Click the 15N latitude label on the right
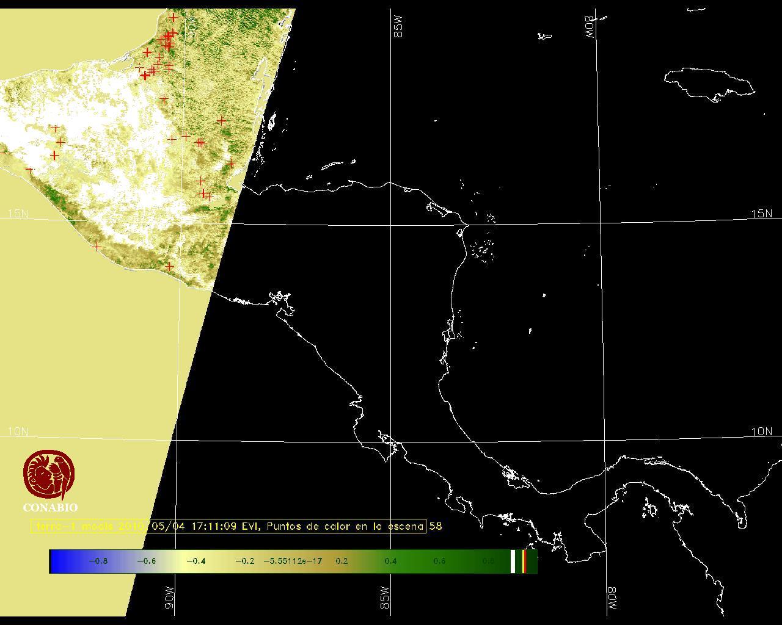Image resolution: width=782 pixels, height=625 pixels. coord(761,214)
